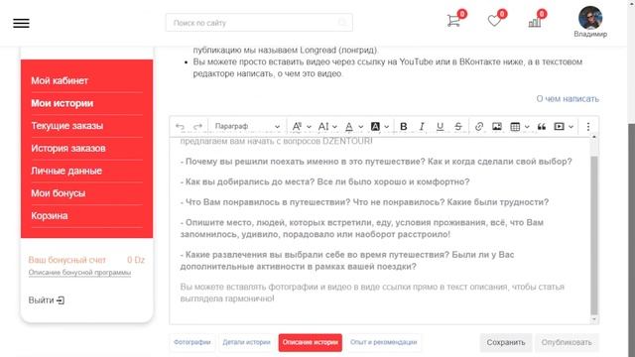Click text starting 'Опишите место, людей'
The image size is (635, 357).
pyautogui.click(x=362, y=228)
